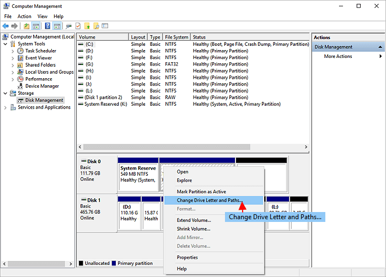Viewport: 386px width, 277px height.
Task: Click the blue Help question mark icon
Action: [47, 26]
